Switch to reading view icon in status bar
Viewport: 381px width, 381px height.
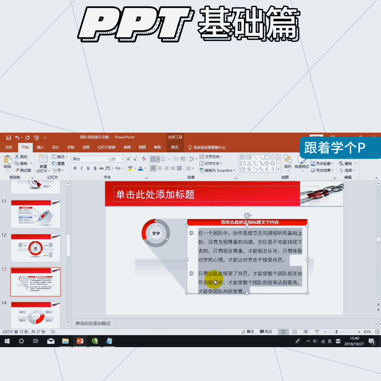click(x=306, y=332)
